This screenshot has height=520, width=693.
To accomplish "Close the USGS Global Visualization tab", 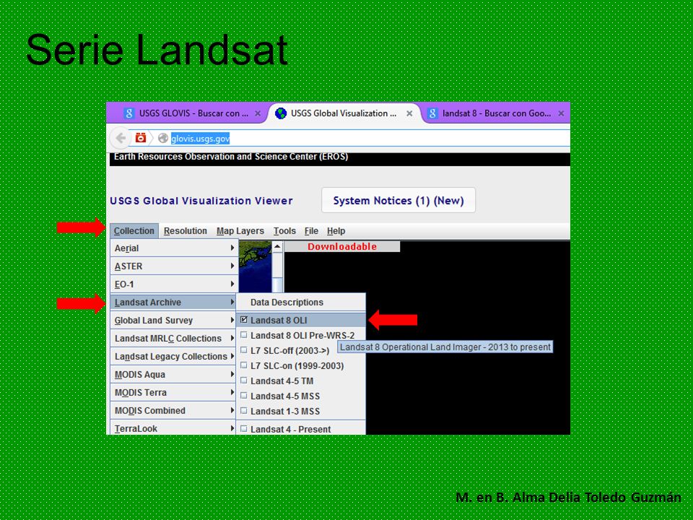I will [409, 113].
